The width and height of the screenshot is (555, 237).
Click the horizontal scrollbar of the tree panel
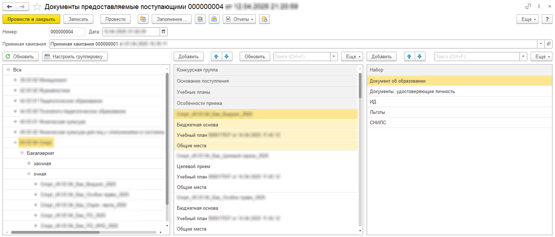tap(55, 232)
